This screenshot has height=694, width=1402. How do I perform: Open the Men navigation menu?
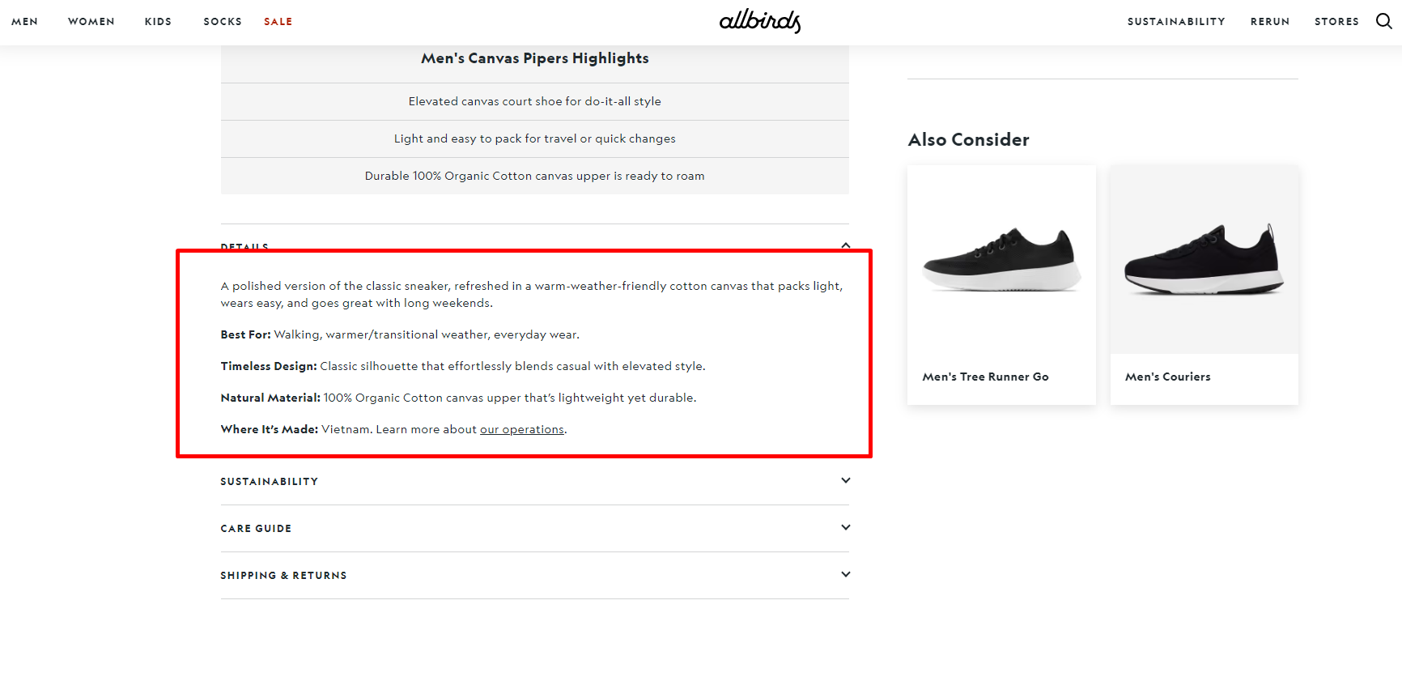click(x=24, y=22)
